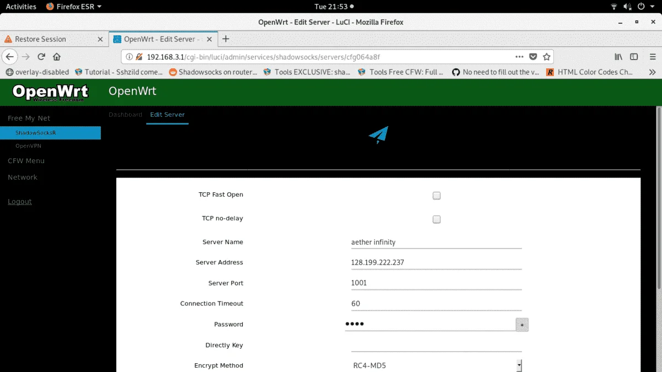This screenshot has height=372, width=662.
Task: Focus the Directly Key field
Action: [436, 345]
